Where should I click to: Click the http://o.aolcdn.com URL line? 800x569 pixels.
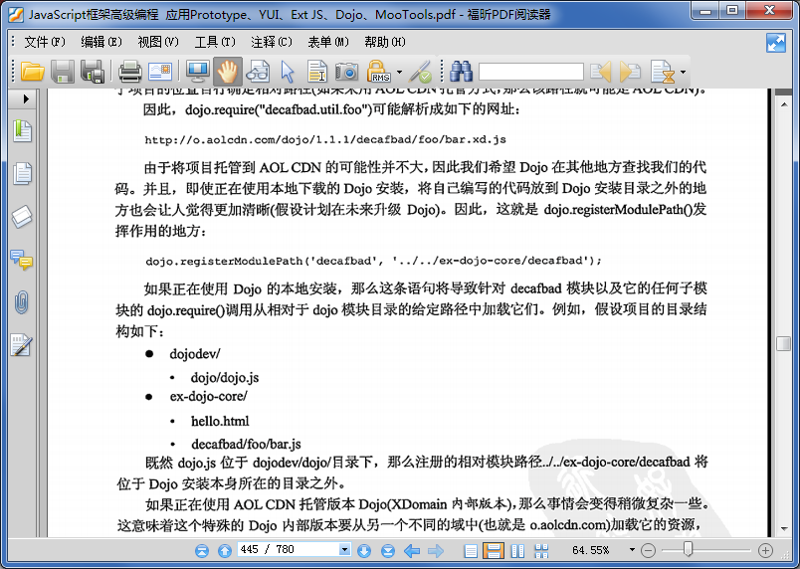click(x=325, y=139)
